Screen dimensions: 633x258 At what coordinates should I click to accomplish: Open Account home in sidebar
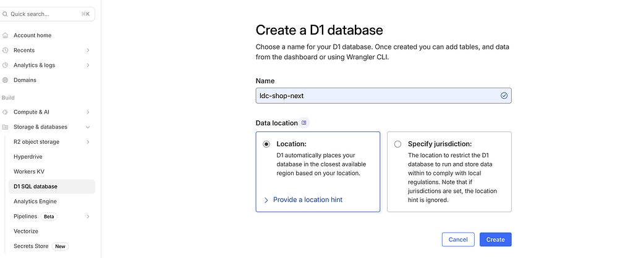tap(32, 35)
